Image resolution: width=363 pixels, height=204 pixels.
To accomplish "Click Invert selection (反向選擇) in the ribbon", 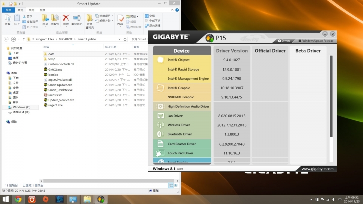I will pos(153,26).
